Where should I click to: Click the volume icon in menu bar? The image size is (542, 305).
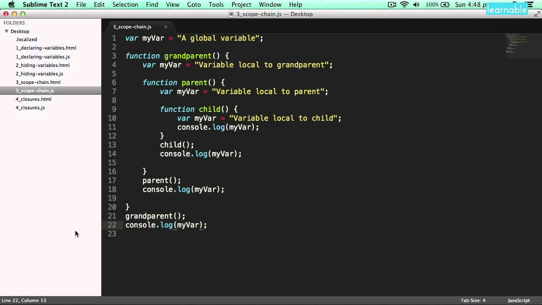[x=416, y=5]
